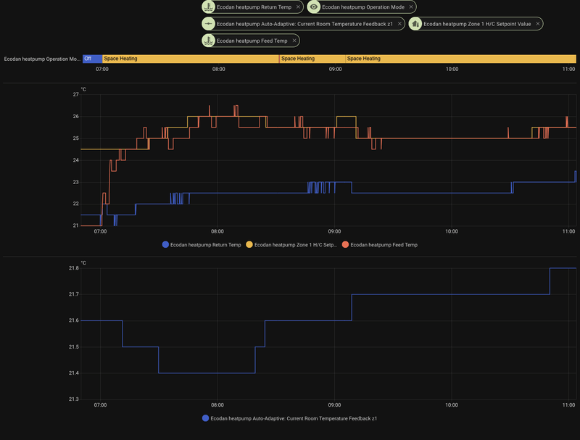
Task: Select the Ecodan heatpump Return Temp chip label
Action: click(x=254, y=7)
